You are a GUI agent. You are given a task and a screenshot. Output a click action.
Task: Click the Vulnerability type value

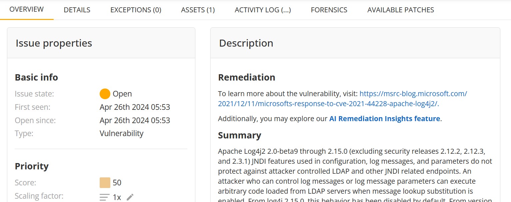[x=121, y=133]
